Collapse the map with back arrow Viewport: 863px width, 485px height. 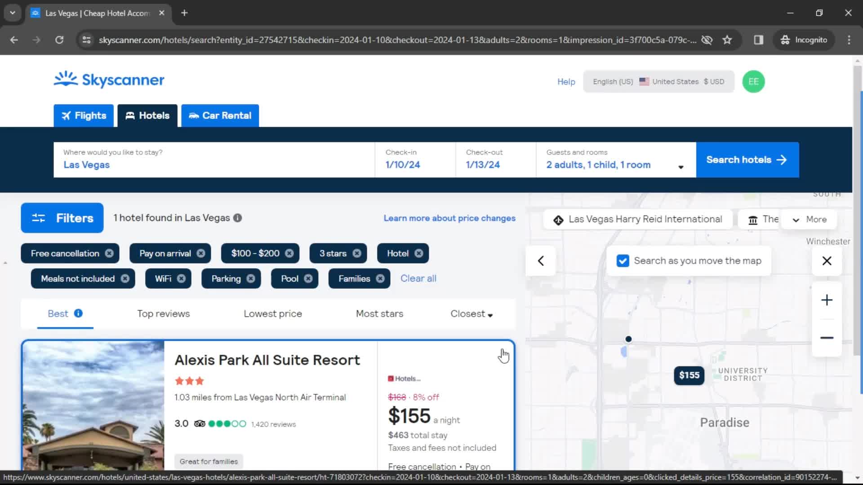[x=541, y=261]
